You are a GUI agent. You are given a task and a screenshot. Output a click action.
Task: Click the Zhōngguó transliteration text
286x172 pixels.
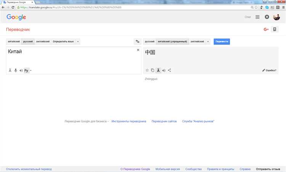(151, 79)
